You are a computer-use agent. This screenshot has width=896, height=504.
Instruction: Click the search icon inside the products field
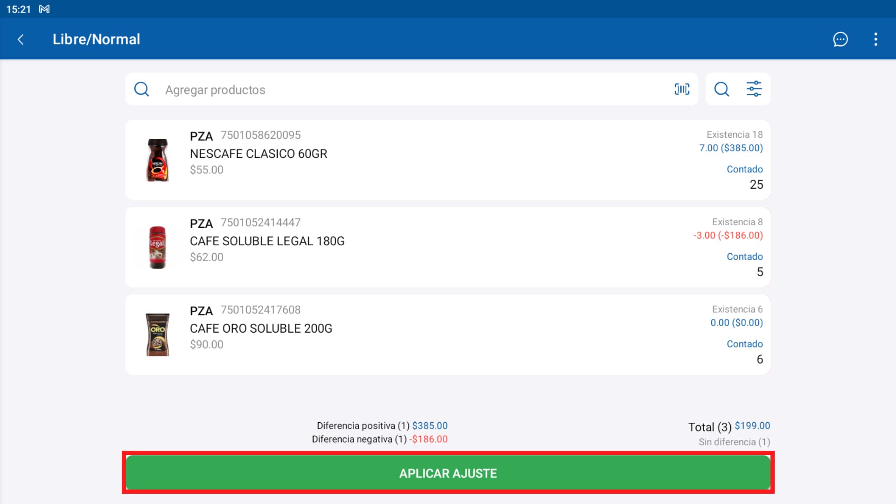tap(142, 89)
